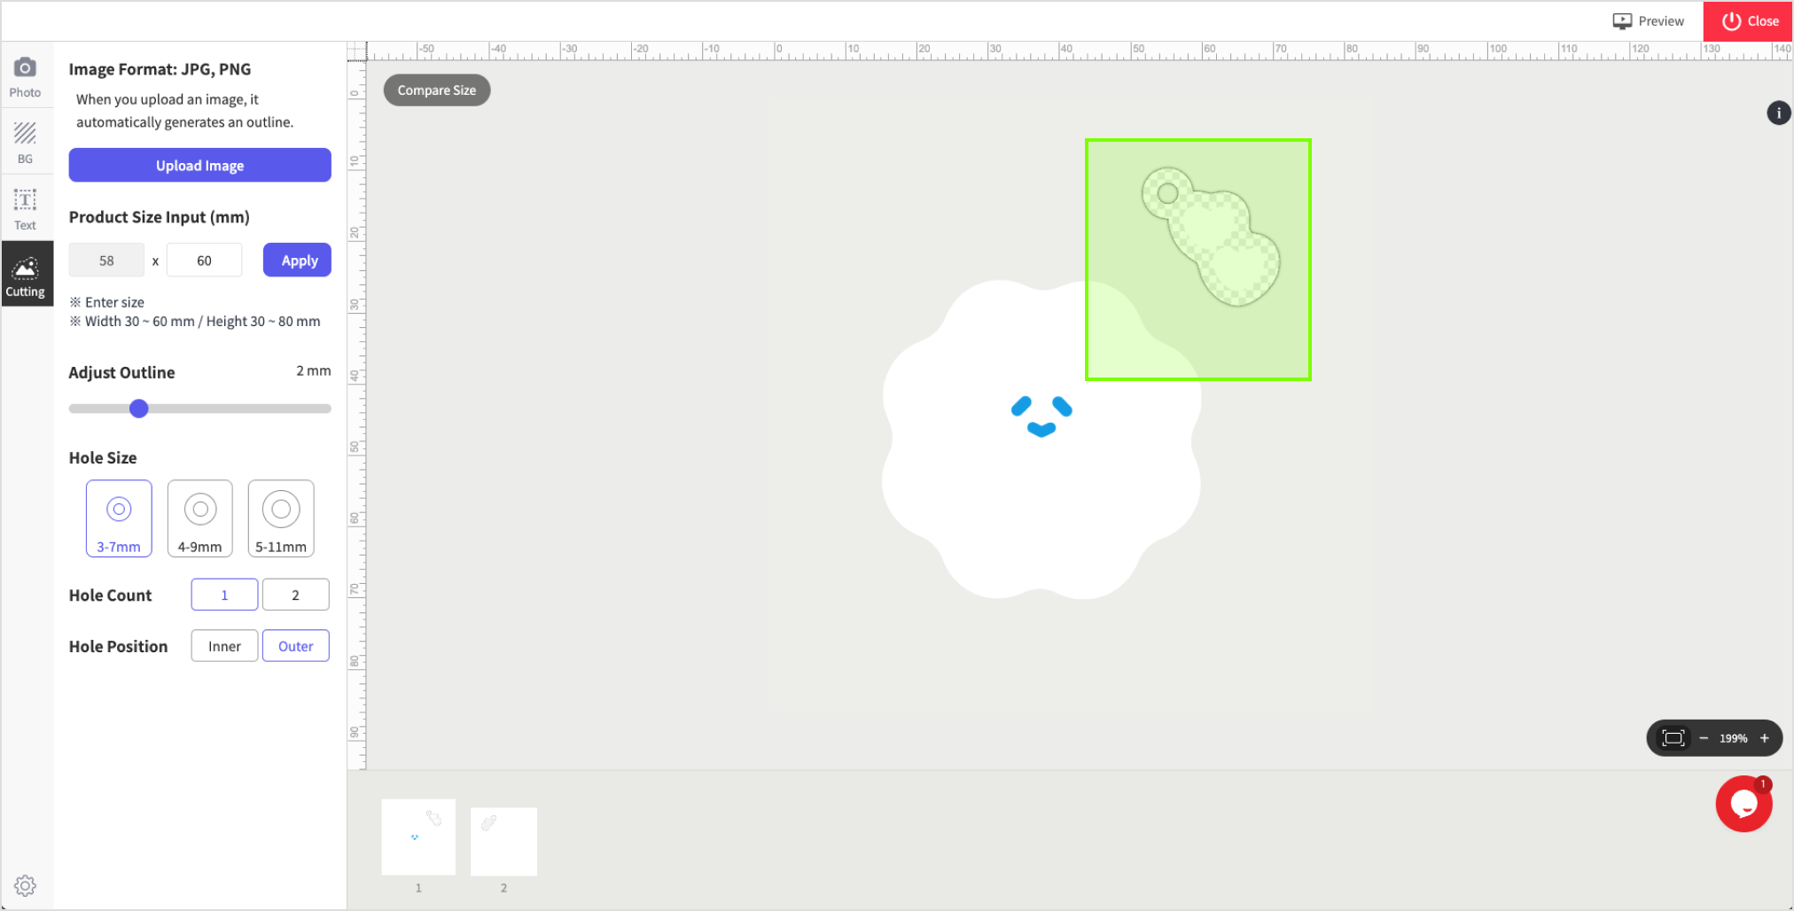Image resolution: width=1794 pixels, height=911 pixels.
Task: Set Hole Position to Inner
Action: pos(224,646)
